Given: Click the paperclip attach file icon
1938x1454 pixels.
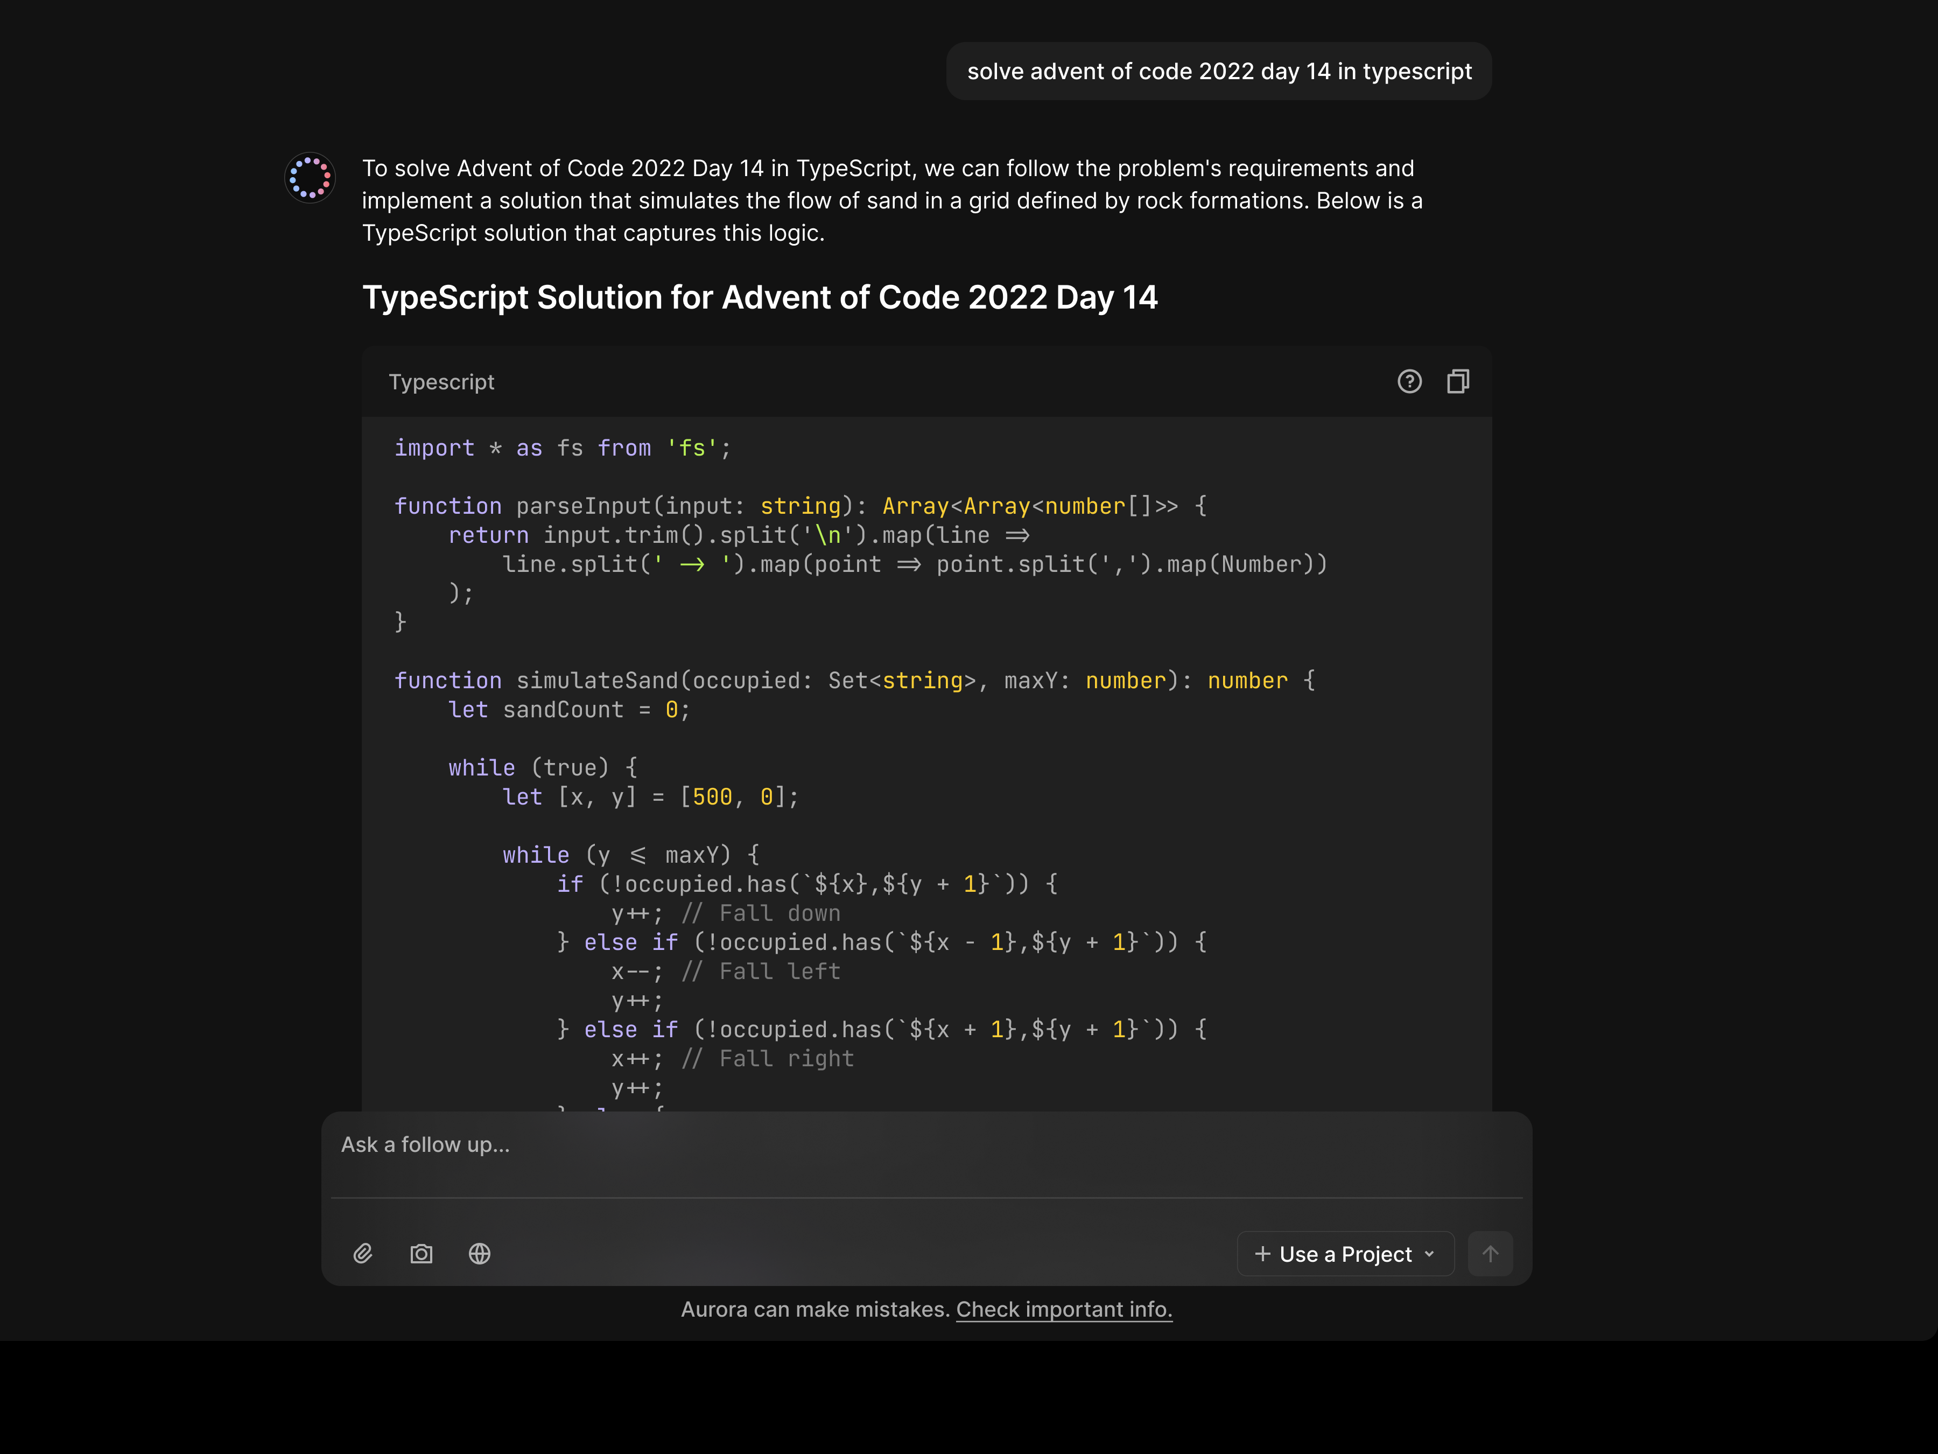Looking at the screenshot, I should click(363, 1253).
